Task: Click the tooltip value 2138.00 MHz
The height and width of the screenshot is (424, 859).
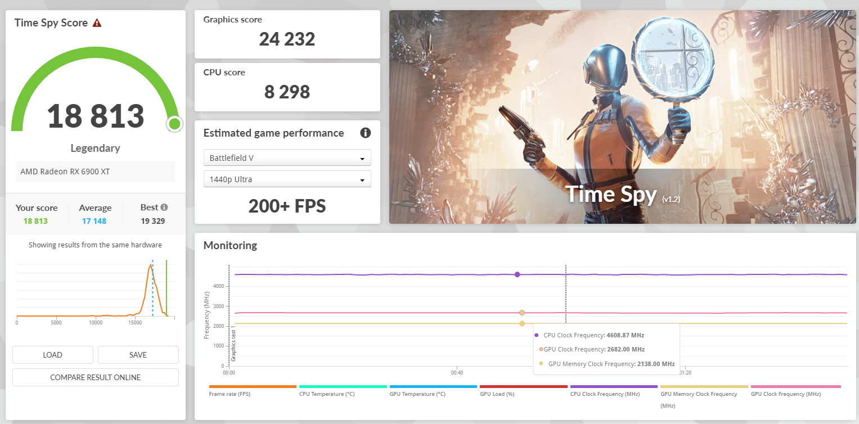Action: (656, 364)
